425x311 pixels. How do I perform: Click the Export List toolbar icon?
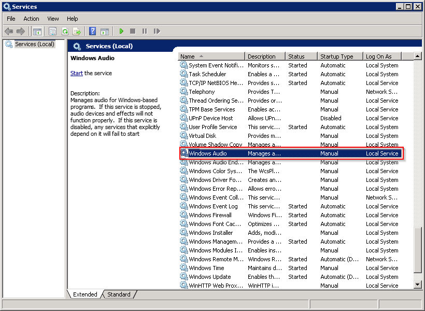(x=77, y=32)
